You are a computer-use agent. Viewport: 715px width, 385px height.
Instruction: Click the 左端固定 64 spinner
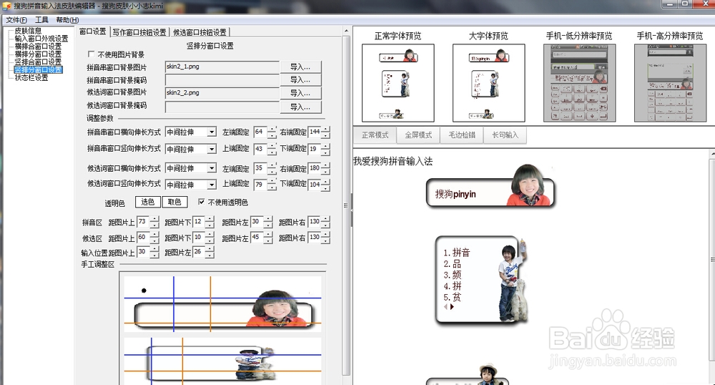265,132
